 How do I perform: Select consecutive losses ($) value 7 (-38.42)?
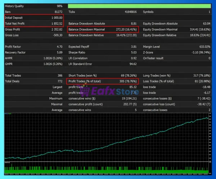(x=204, y=99)
